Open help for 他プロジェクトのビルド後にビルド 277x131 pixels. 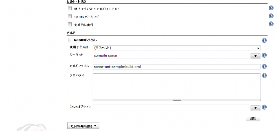[x=271, y=8]
